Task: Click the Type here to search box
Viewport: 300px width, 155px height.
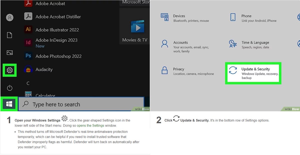Action: (81, 104)
